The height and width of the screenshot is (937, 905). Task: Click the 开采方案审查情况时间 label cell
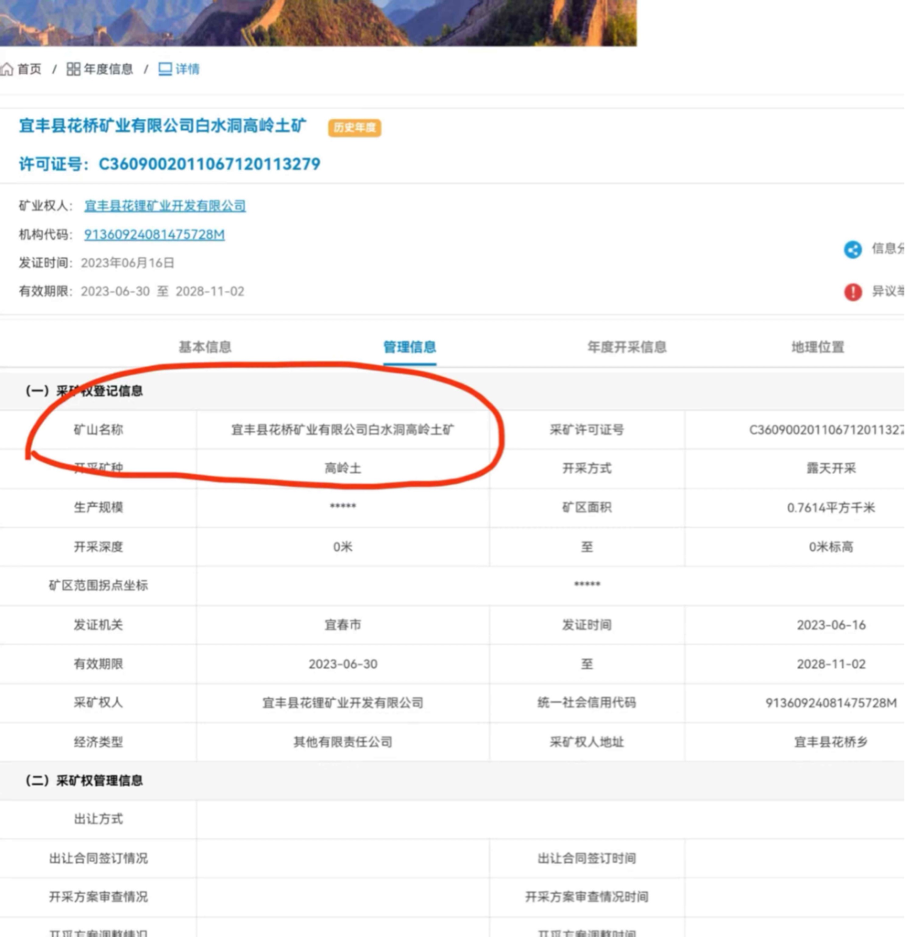tap(587, 897)
